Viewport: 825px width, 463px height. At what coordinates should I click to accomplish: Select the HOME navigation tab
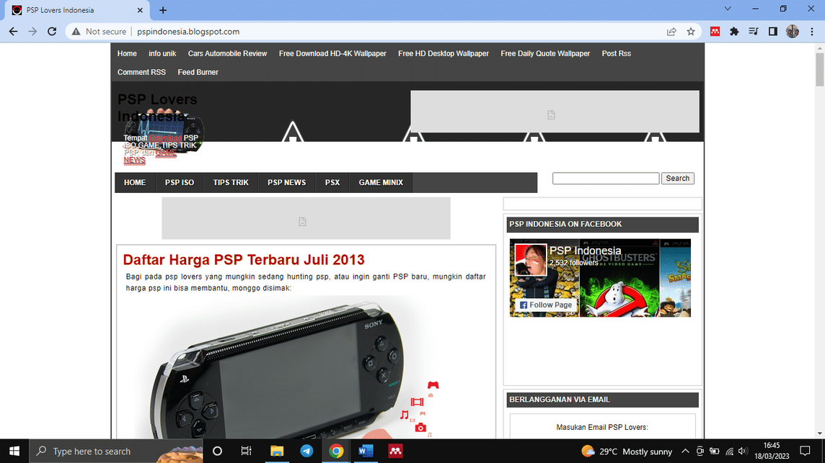[136, 182]
